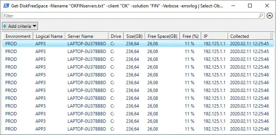Collapse the criteria panel with the chevron button
276x135 pixels.
coord(270,16)
